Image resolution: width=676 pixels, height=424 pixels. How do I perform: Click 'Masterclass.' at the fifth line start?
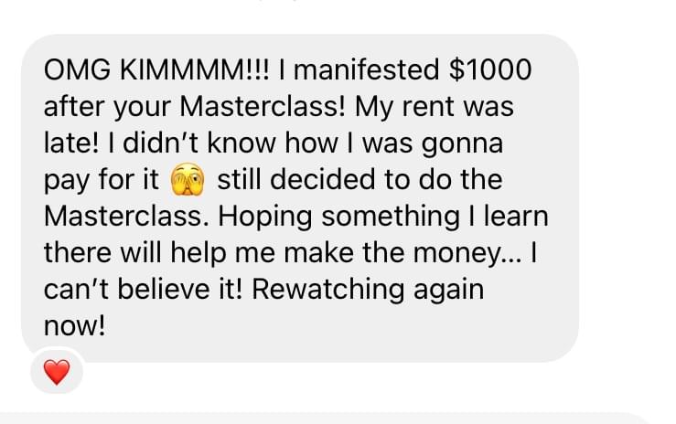[x=127, y=216]
